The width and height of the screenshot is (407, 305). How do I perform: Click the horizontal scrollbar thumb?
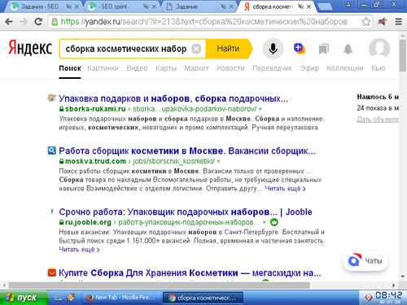point(159,285)
